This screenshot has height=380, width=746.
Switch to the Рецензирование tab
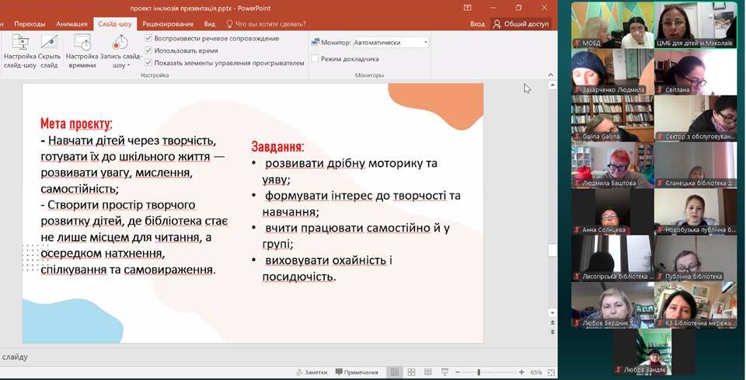(x=162, y=24)
